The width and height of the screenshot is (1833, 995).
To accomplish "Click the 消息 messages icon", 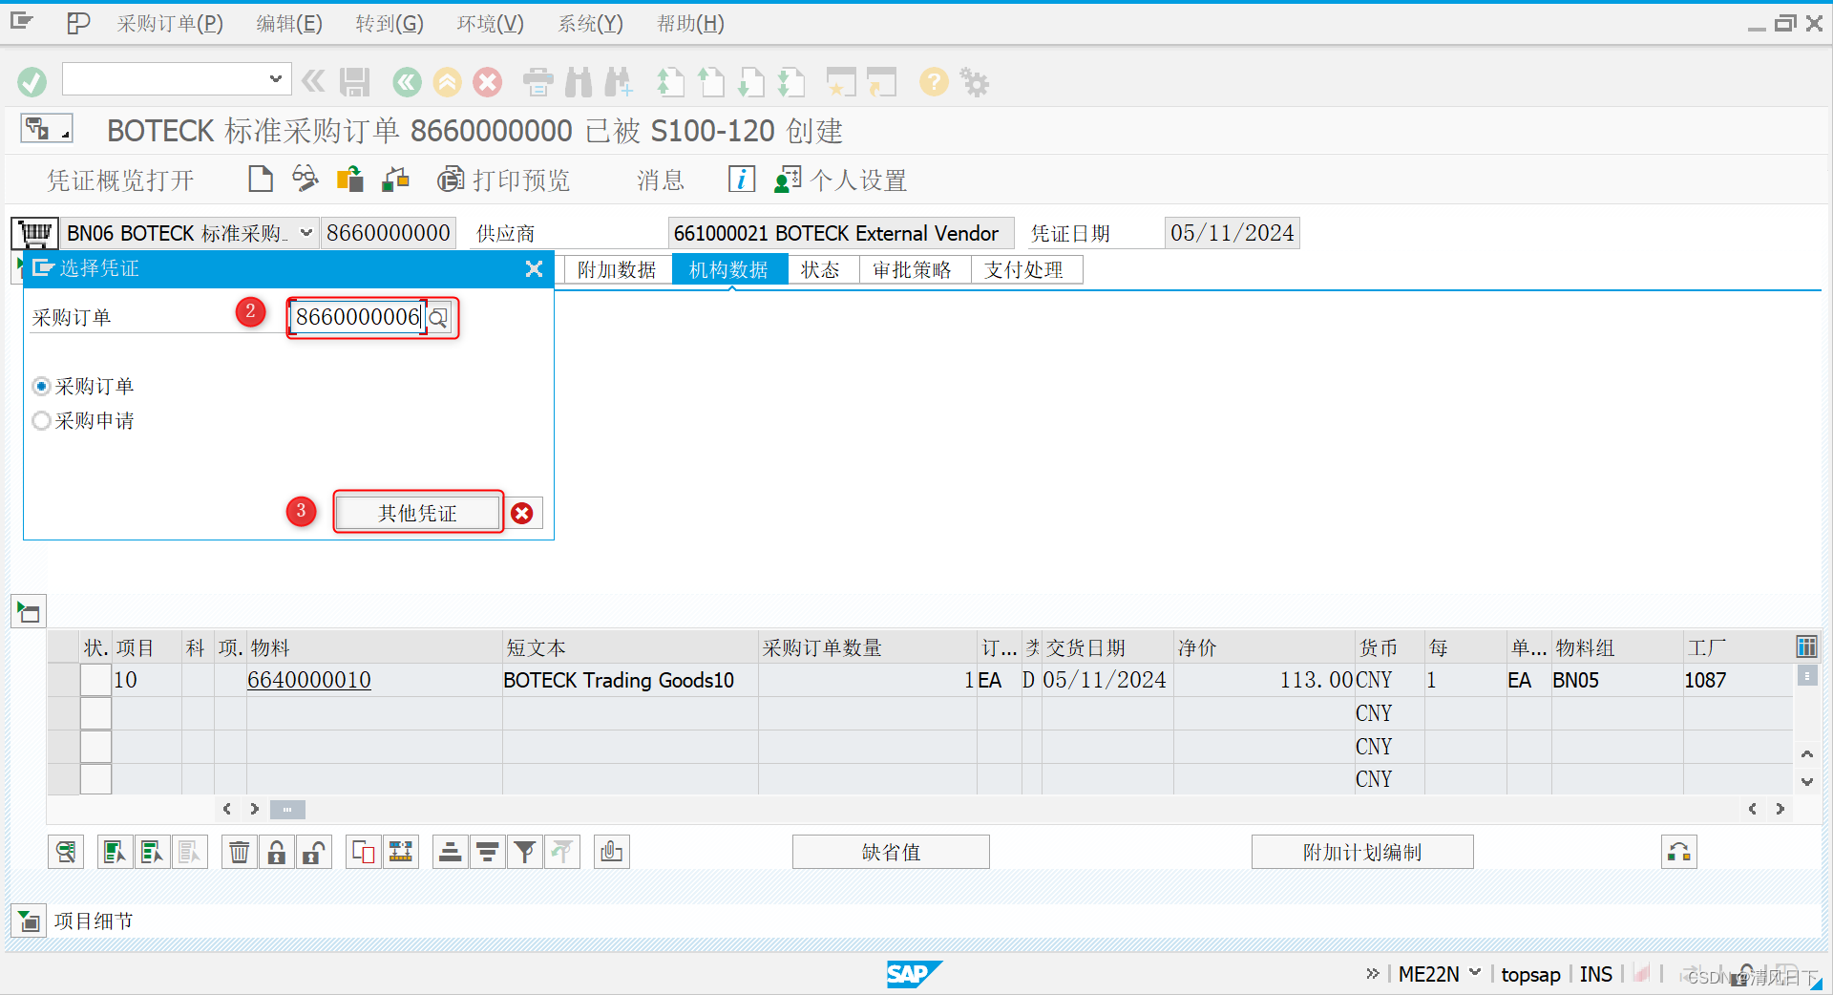I will click(x=658, y=180).
